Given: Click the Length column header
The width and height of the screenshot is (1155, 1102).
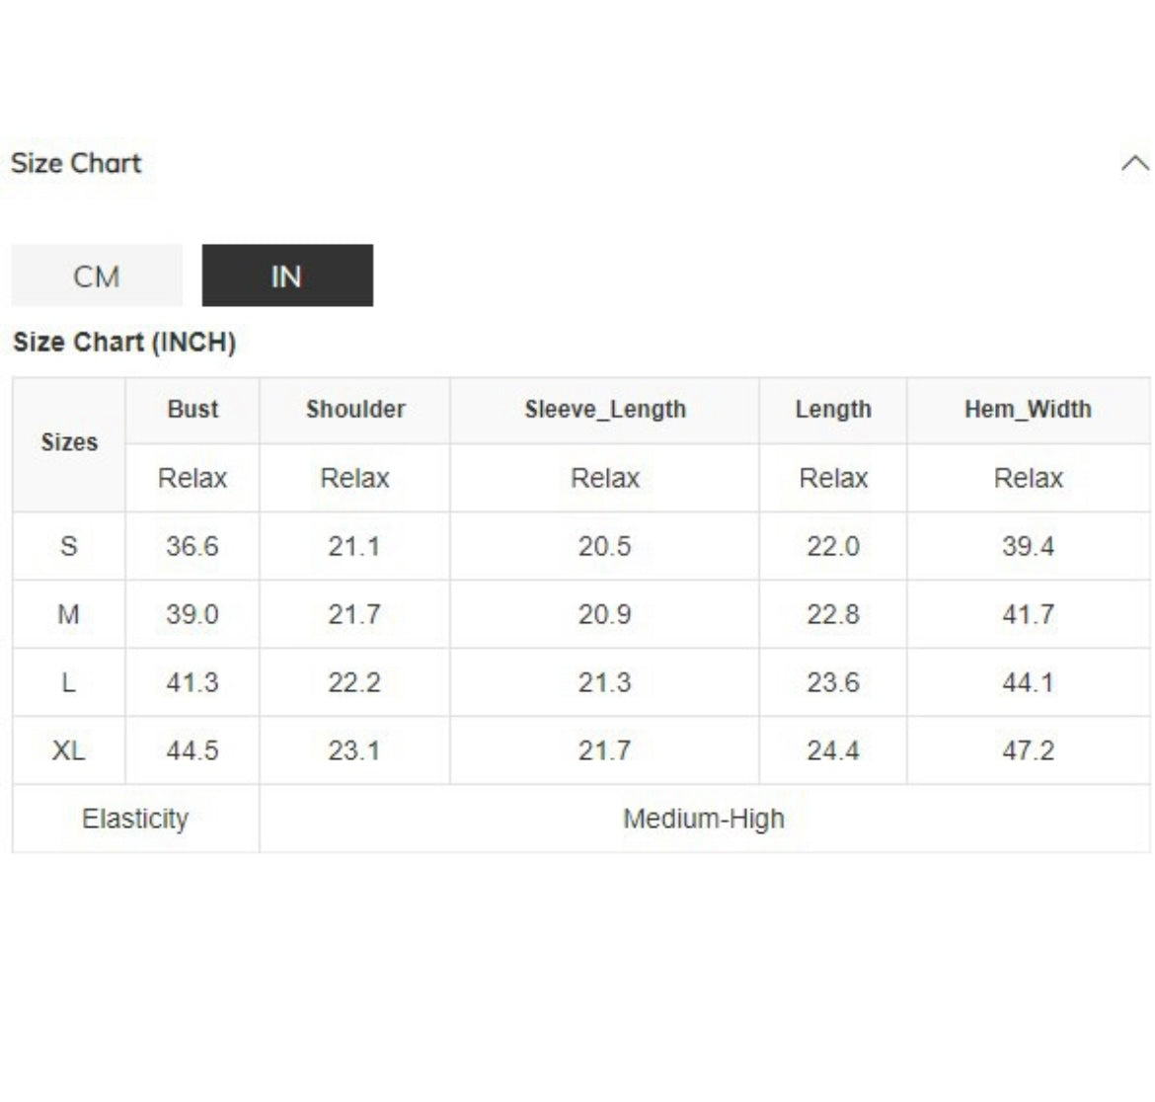Looking at the screenshot, I should point(833,409).
